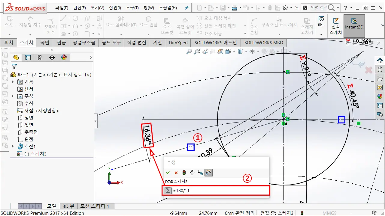Switch to the 곡면 ribbon tab
The height and width of the screenshot is (216, 385).
(x=45, y=43)
